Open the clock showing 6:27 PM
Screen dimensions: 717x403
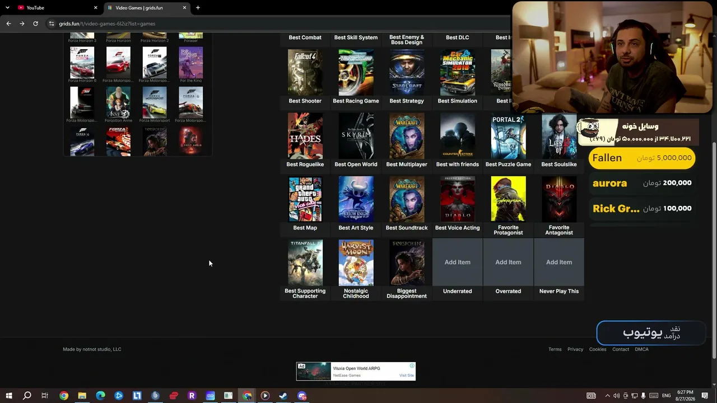click(x=685, y=396)
